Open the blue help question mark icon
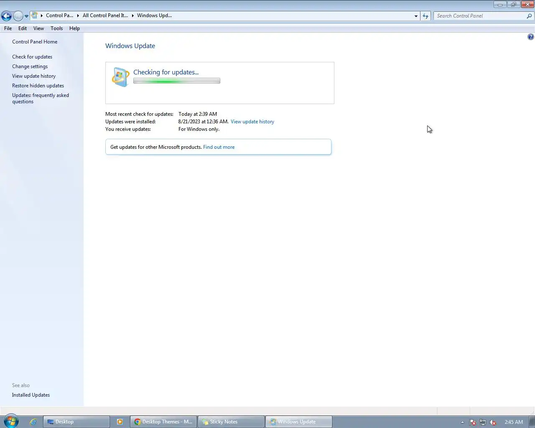 (530, 37)
